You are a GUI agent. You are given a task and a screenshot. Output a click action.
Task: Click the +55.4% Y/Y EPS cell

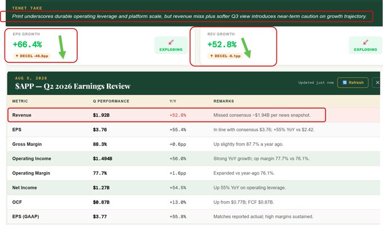(x=178, y=129)
